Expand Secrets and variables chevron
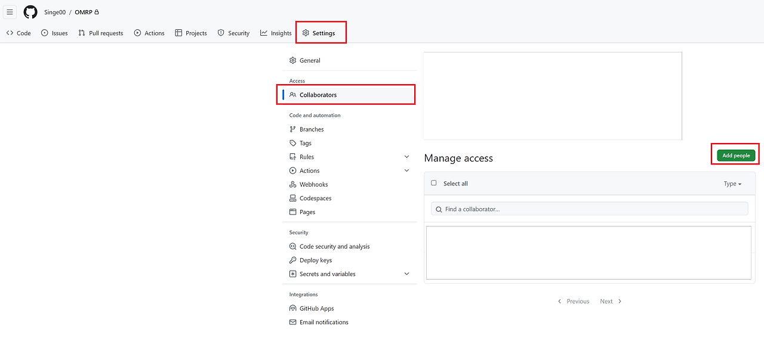 (406, 274)
